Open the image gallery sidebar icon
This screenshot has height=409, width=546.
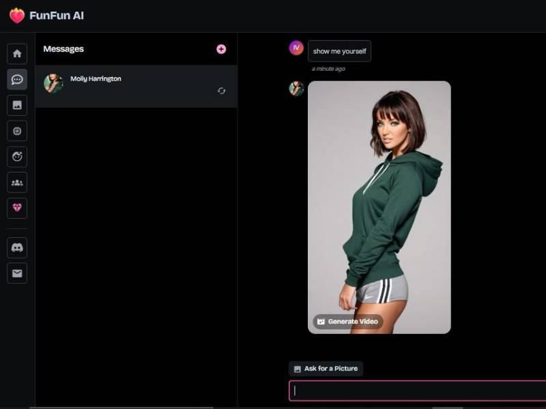17,105
